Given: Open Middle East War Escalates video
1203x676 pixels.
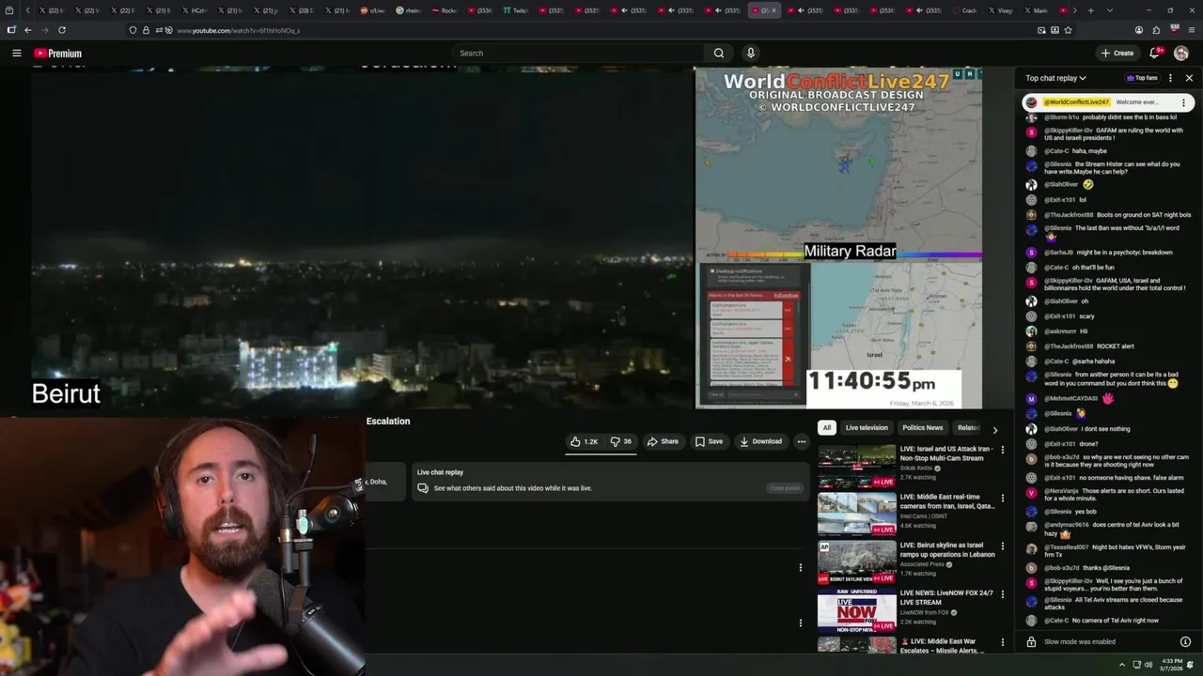Looking at the screenshot, I should pyautogui.click(x=942, y=646).
